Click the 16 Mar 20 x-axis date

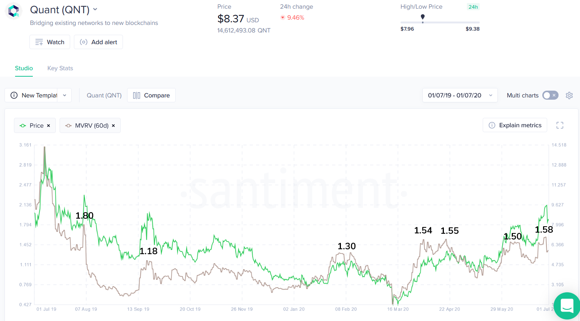398,309
